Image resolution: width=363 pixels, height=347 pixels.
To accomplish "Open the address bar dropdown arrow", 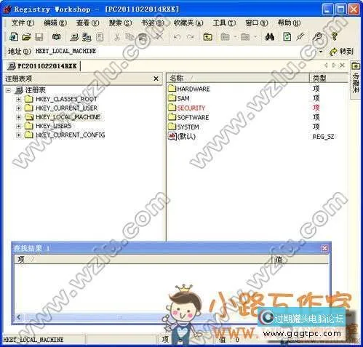I will pos(321,52).
